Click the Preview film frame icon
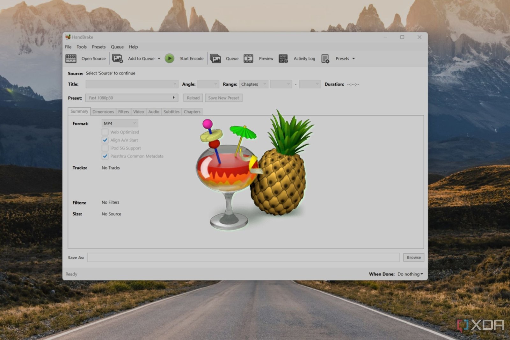The image size is (510, 340). pos(248,59)
